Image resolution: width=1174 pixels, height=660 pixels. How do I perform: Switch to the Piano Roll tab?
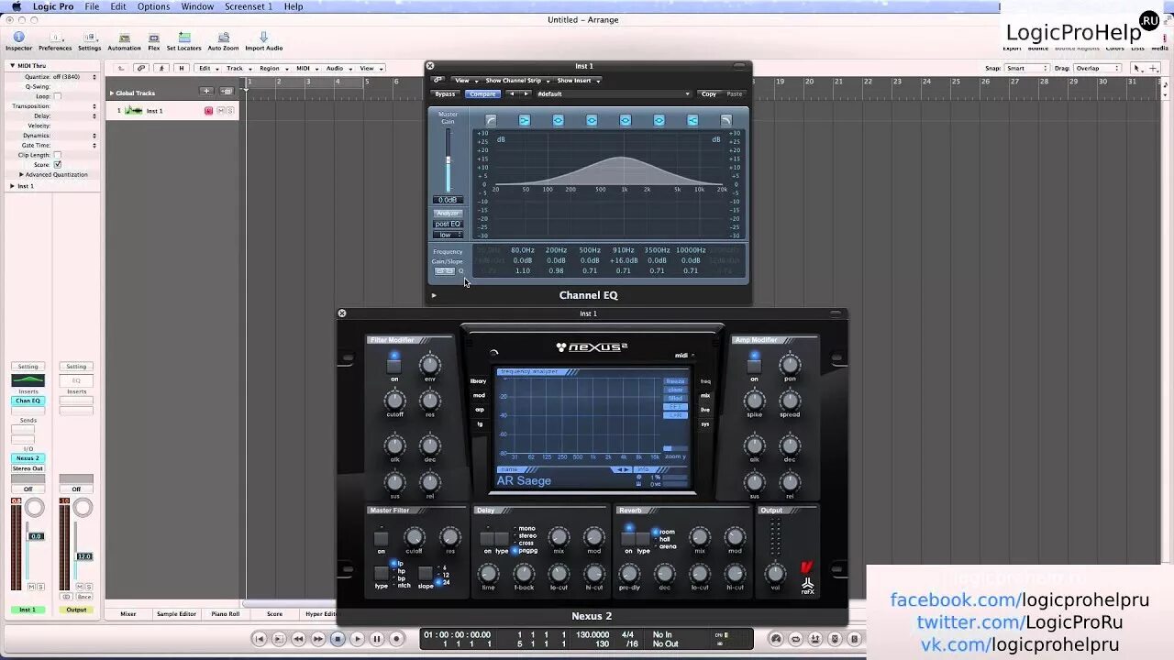pyautogui.click(x=226, y=614)
